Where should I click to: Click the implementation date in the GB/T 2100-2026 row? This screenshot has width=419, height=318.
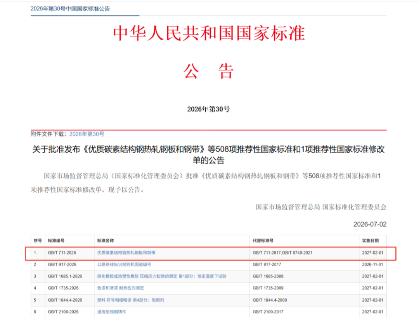(372, 311)
